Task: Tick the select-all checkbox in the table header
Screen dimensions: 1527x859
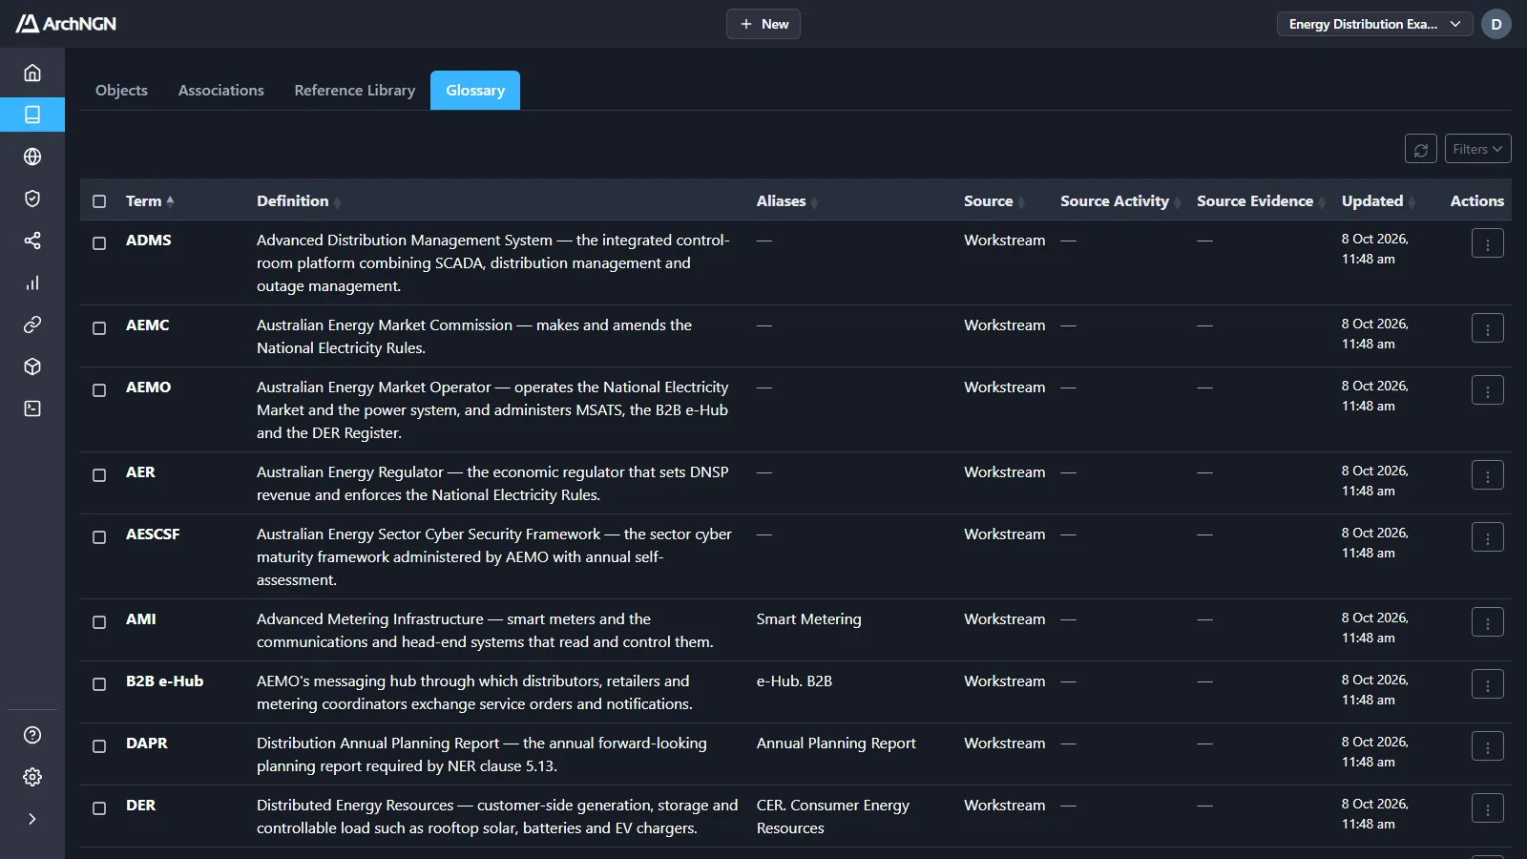Action: [x=99, y=201]
